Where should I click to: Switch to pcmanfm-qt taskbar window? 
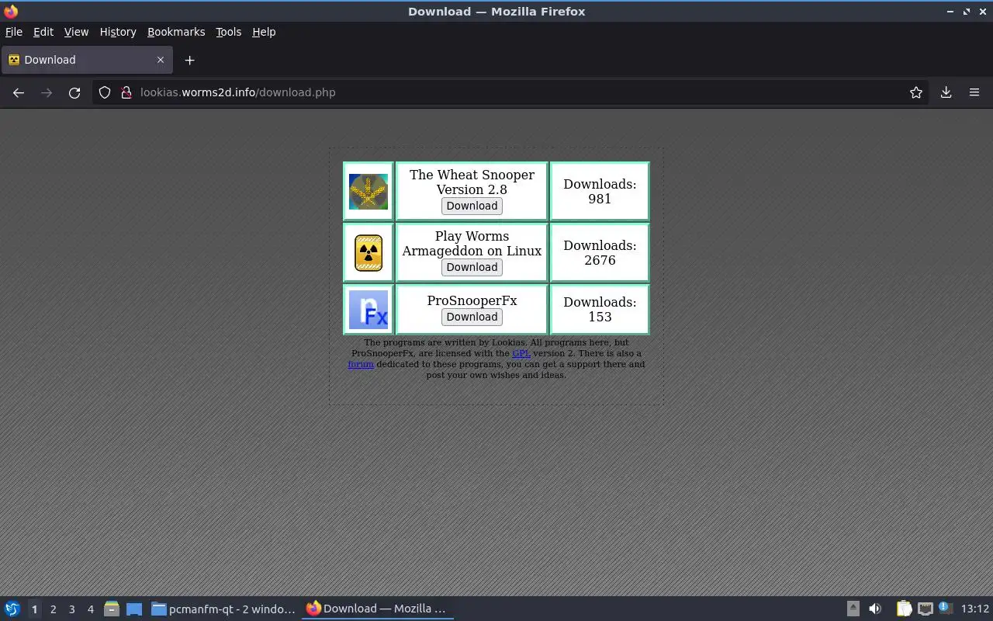pyautogui.click(x=223, y=609)
